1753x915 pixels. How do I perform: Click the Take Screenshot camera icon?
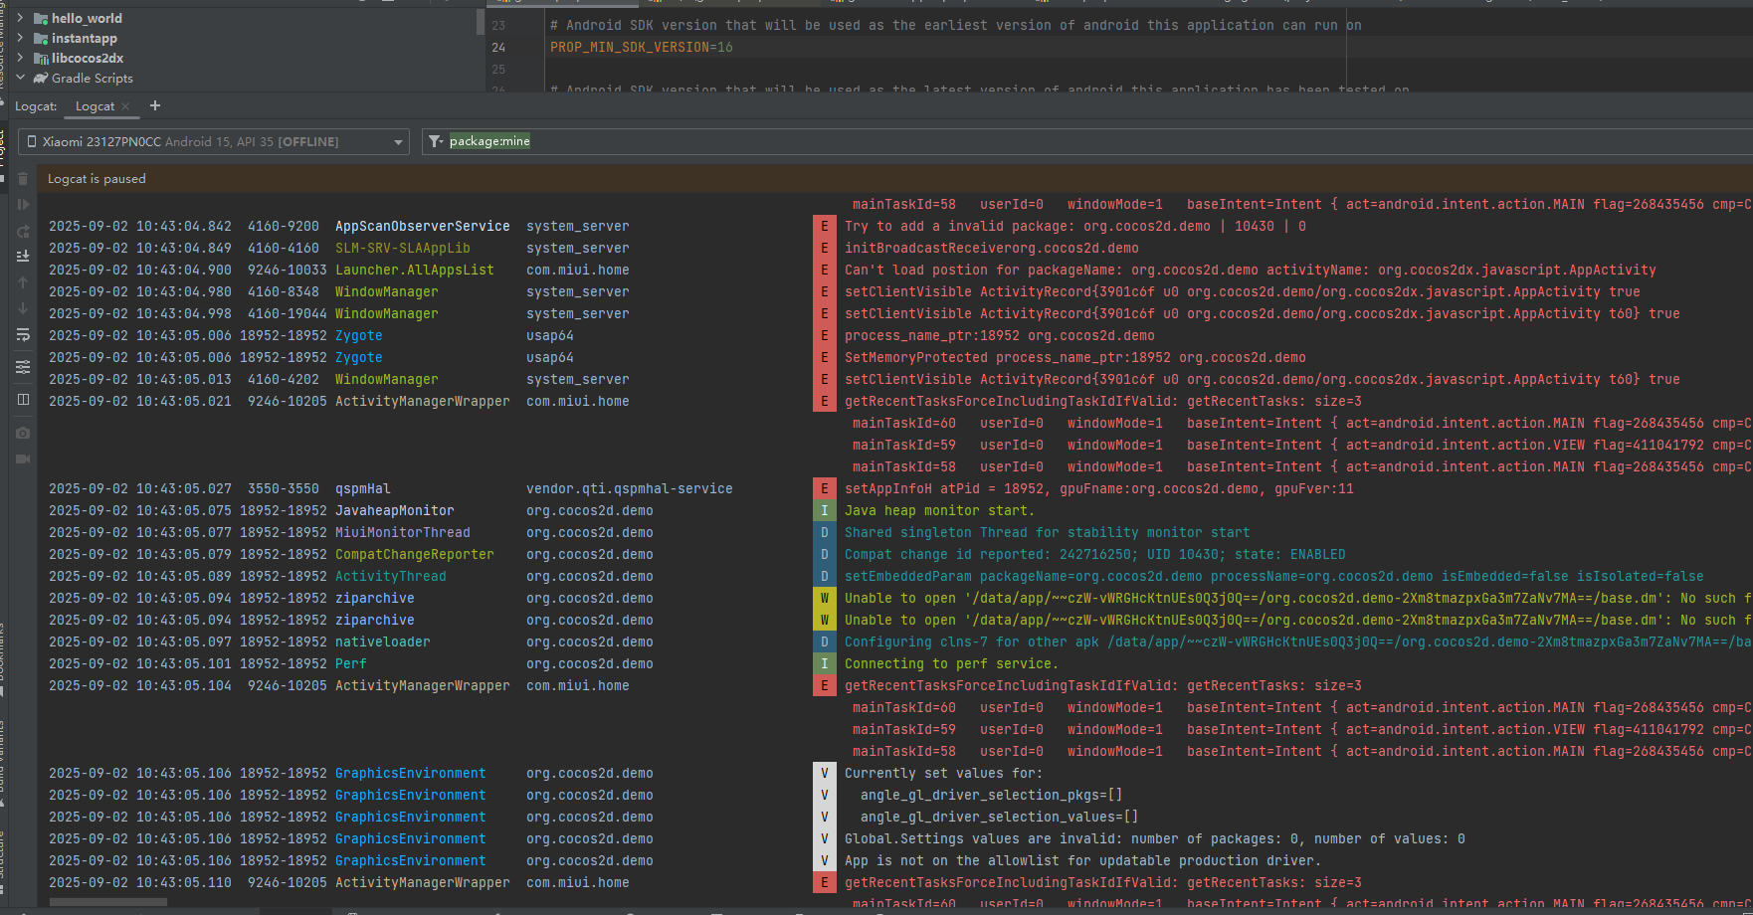click(x=23, y=433)
